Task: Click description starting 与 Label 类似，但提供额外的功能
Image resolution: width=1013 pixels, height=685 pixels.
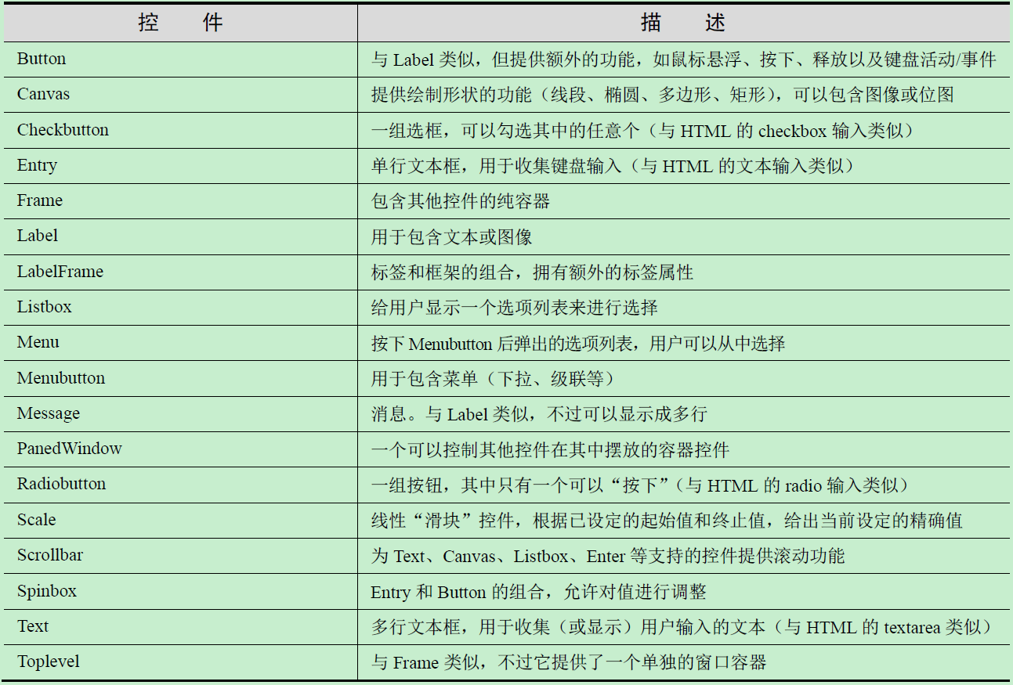Action: point(683,59)
